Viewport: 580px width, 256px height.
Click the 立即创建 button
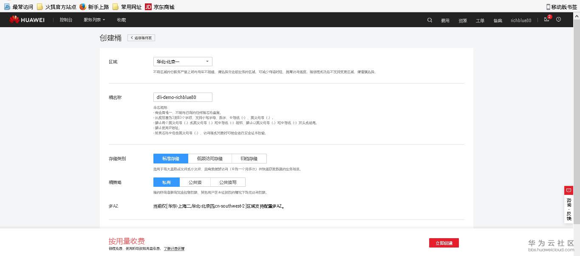444,242
